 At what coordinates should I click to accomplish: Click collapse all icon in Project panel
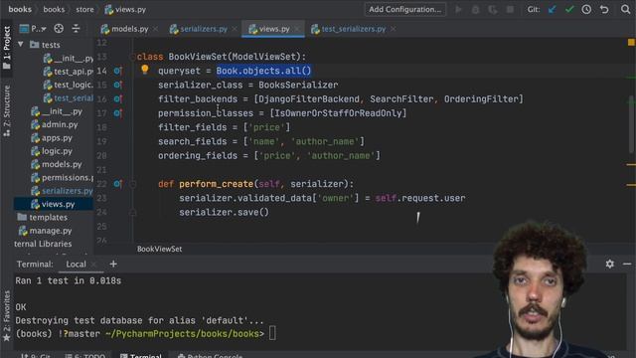(x=76, y=29)
